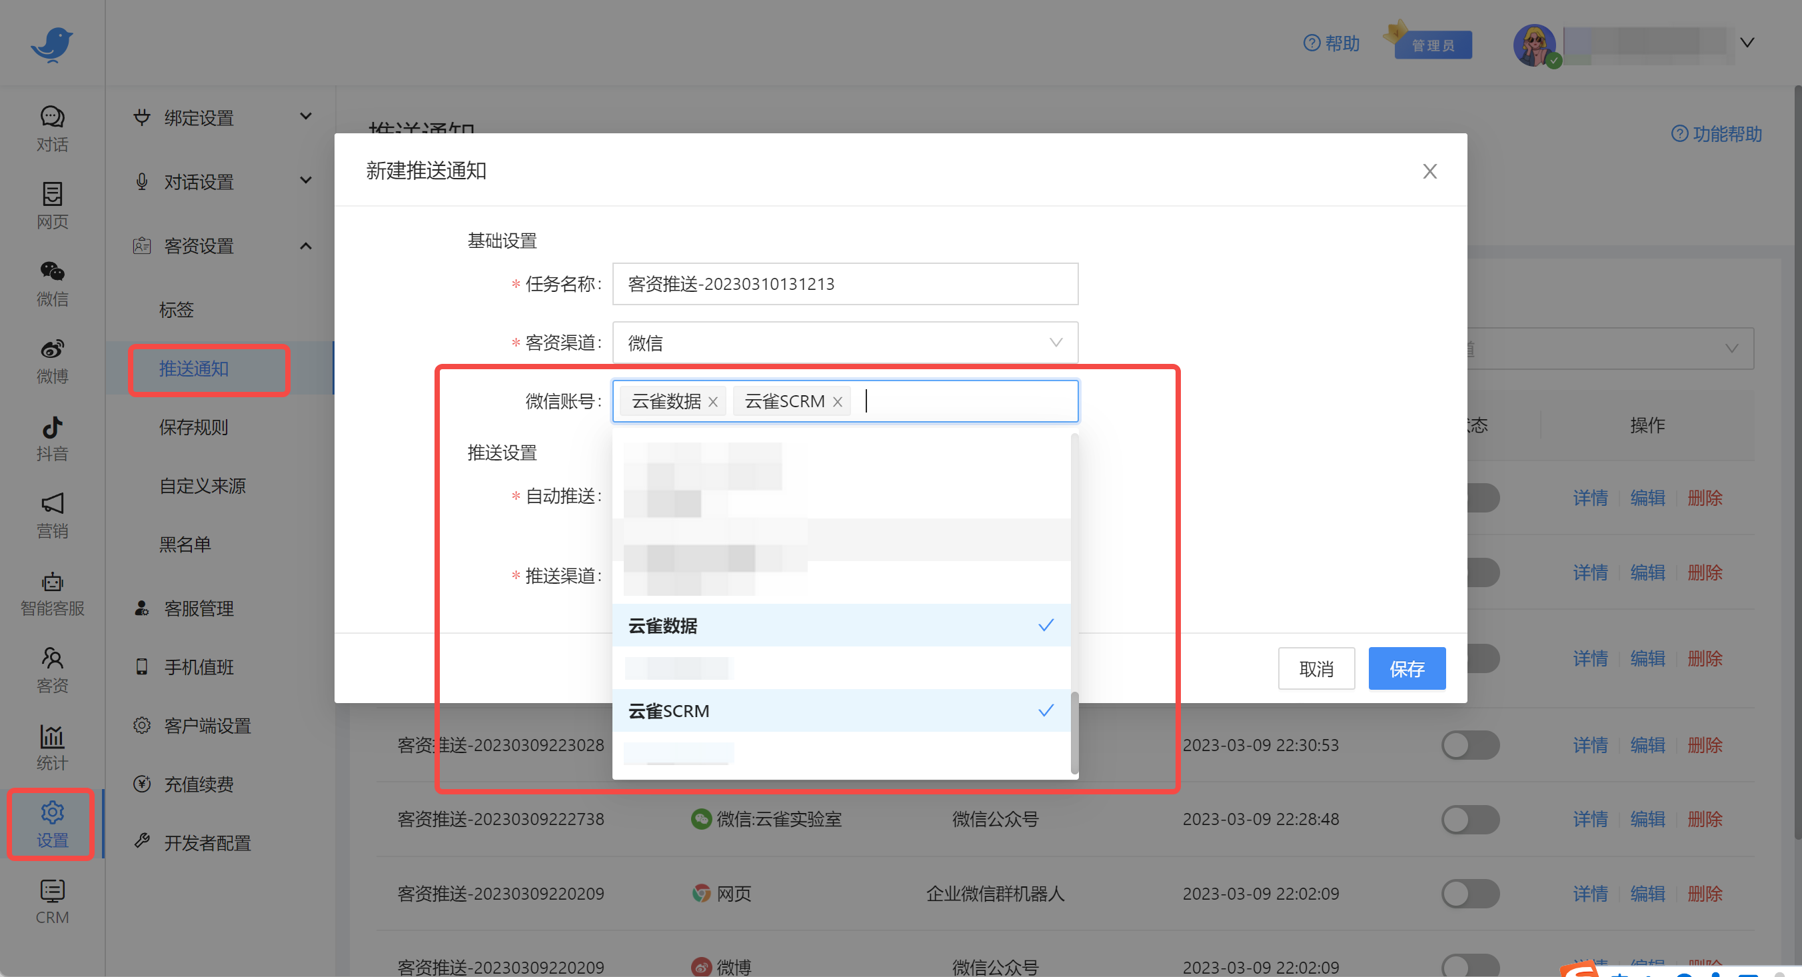The width and height of the screenshot is (1802, 977).
Task: Toggle switch for 客资推送-20230309223028 row
Action: point(1469,745)
